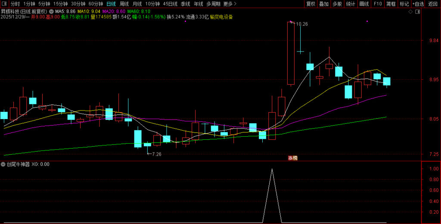Open the 标记 mark tool

(x=404, y=4)
